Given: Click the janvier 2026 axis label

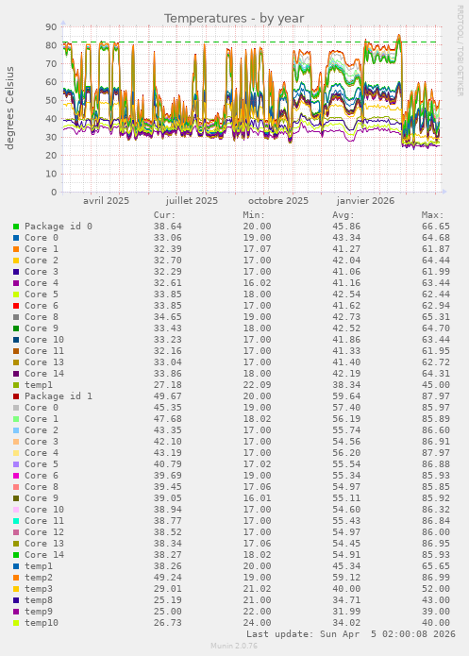Looking at the screenshot, I should click(x=365, y=201).
